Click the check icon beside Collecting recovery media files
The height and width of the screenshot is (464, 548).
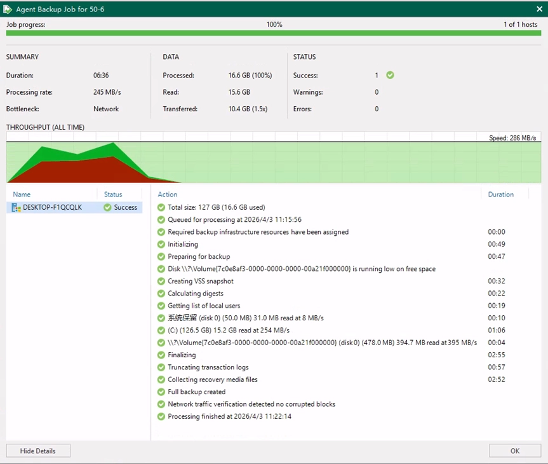click(161, 379)
